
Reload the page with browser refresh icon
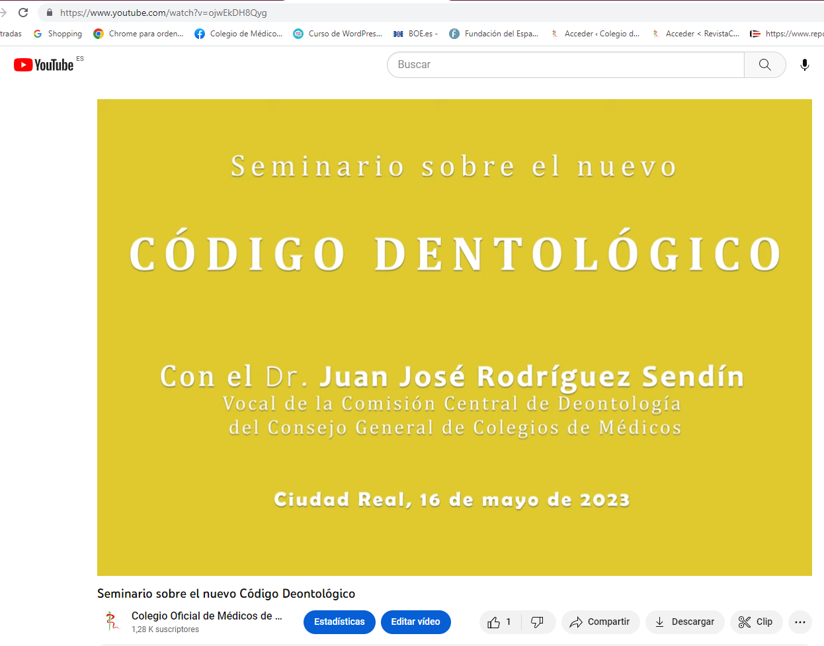click(23, 13)
